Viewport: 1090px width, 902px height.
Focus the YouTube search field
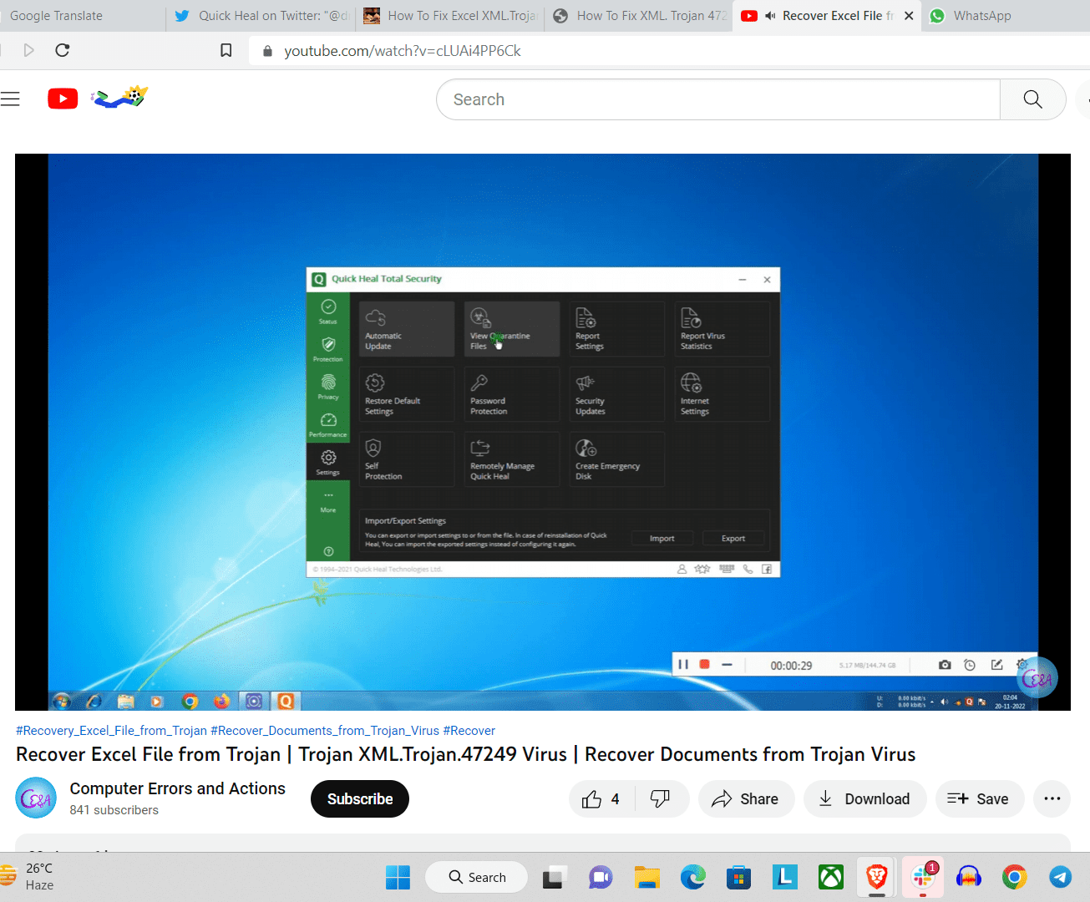(x=718, y=99)
